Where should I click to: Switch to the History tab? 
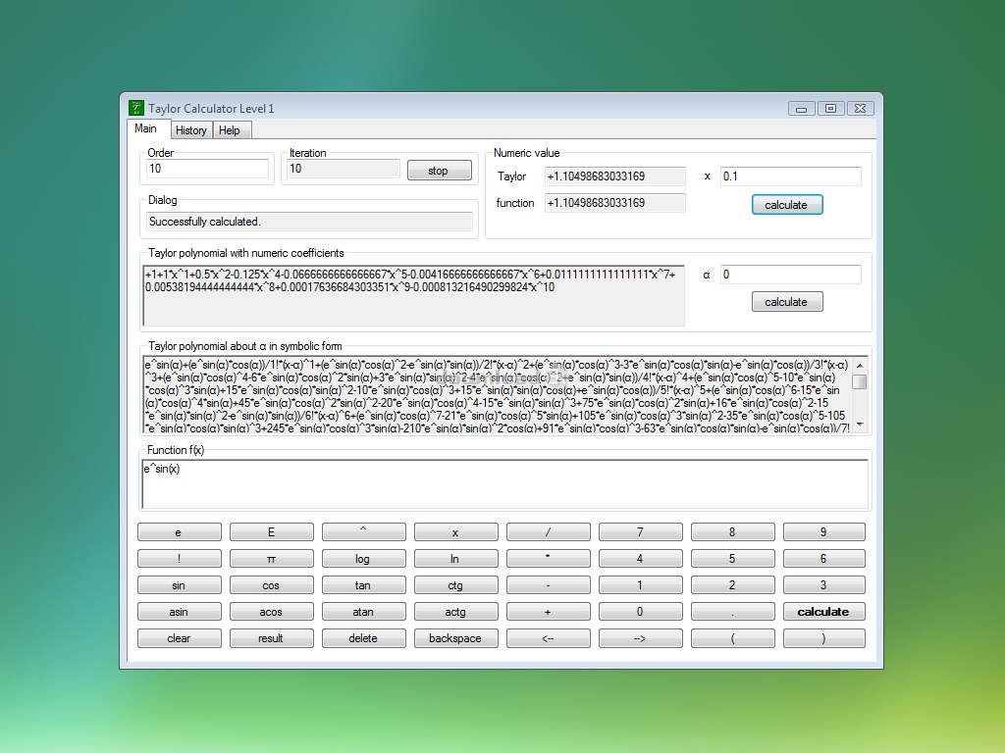191,130
